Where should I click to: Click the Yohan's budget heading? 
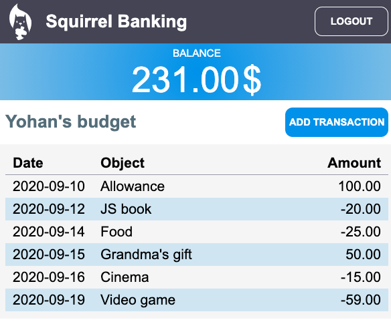click(70, 122)
